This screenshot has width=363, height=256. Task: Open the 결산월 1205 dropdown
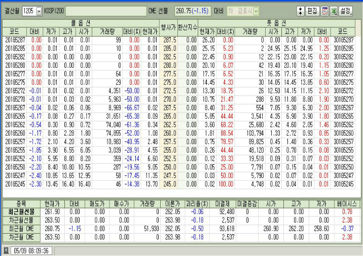point(38,11)
